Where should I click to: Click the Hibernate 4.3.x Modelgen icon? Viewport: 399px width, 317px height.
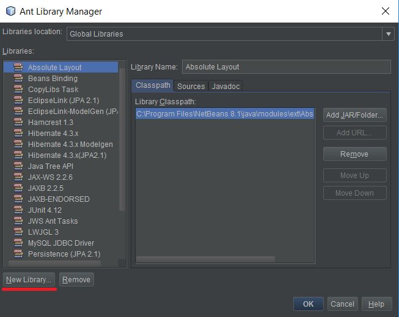point(18,144)
